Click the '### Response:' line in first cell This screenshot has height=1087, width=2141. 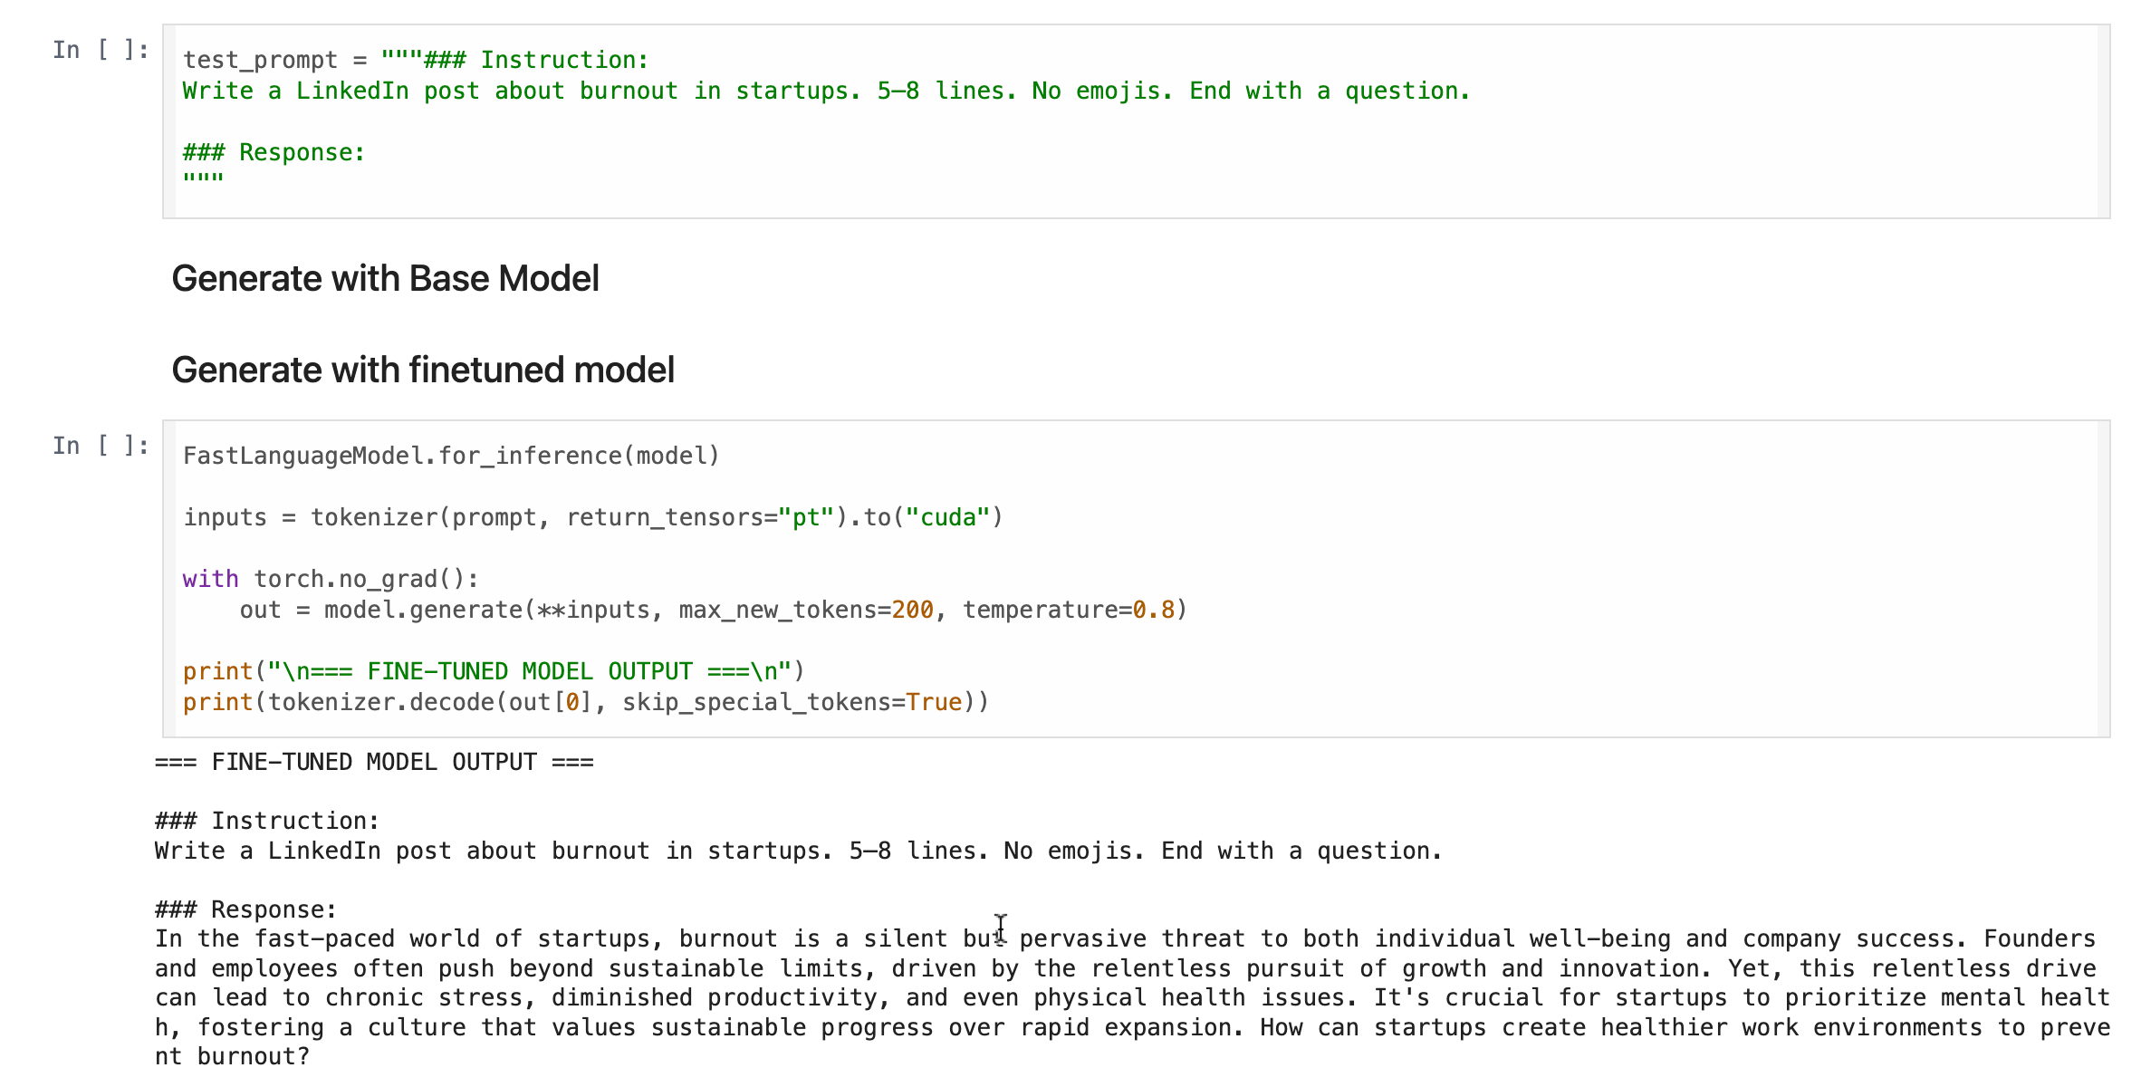(274, 152)
